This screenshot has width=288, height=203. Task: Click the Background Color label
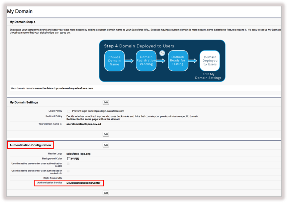click(52, 159)
